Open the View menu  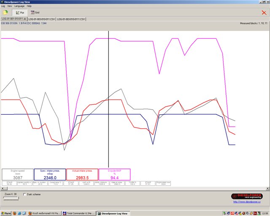pyautogui.click(x=9, y=6)
